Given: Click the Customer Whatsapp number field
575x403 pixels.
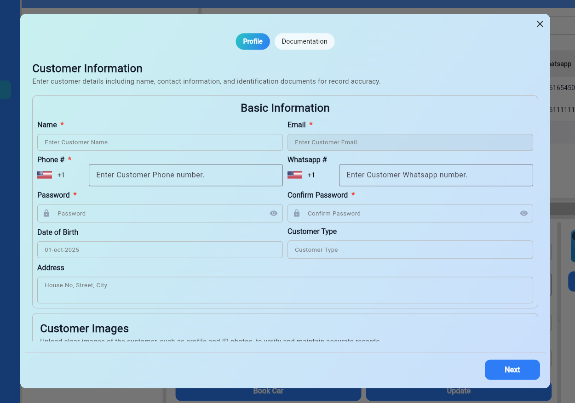Looking at the screenshot, I should point(436,175).
